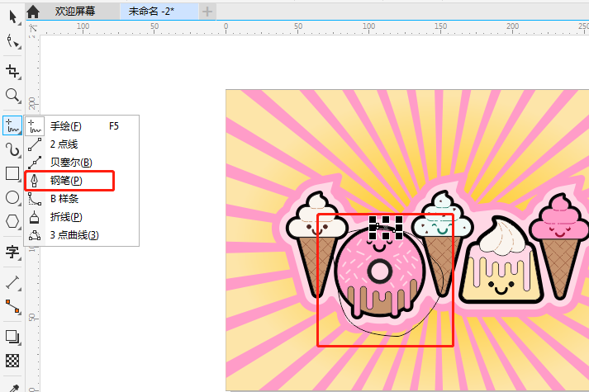Image resolution: width=589 pixels, height=392 pixels.
Task: Choose 钢笔(P) from the curve flyout
Action: tap(66, 181)
